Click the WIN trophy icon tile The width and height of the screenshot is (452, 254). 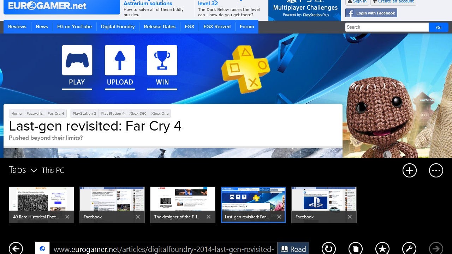pyautogui.click(x=162, y=60)
